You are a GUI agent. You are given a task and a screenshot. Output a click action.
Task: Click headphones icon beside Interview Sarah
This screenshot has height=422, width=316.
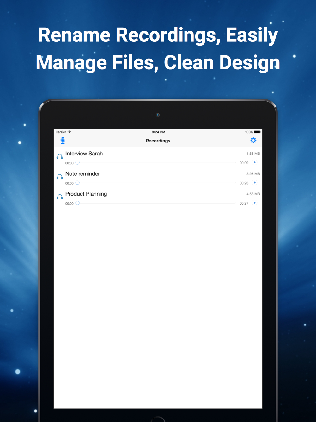point(60,156)
